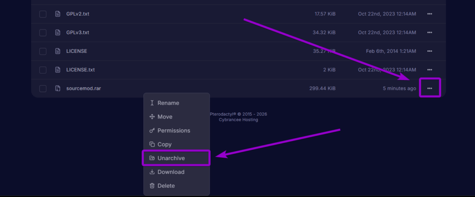Open the GPLv2.txt file name
Viewport: 475px width, 197px height.
pos(78,14)
